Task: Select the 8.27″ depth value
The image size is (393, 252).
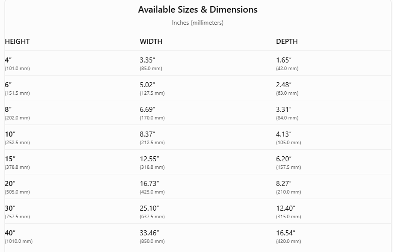Action: [284, 183]
